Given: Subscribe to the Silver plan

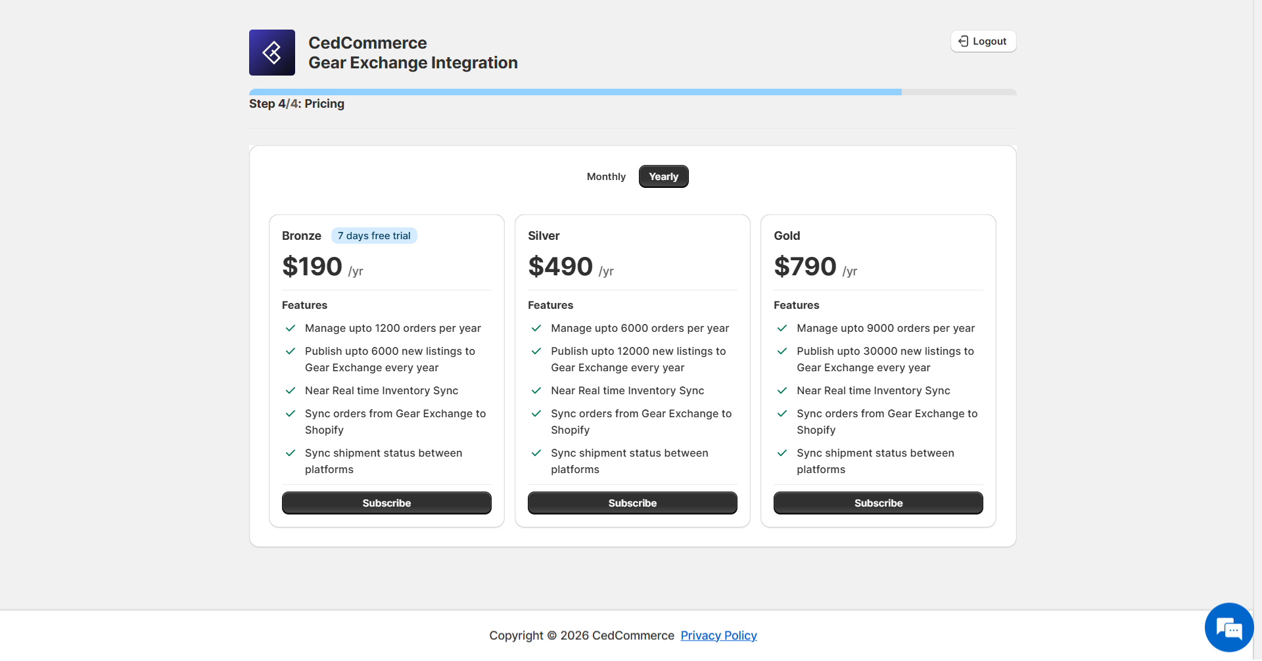Looking at the screenshot, I should click(632, 503).
